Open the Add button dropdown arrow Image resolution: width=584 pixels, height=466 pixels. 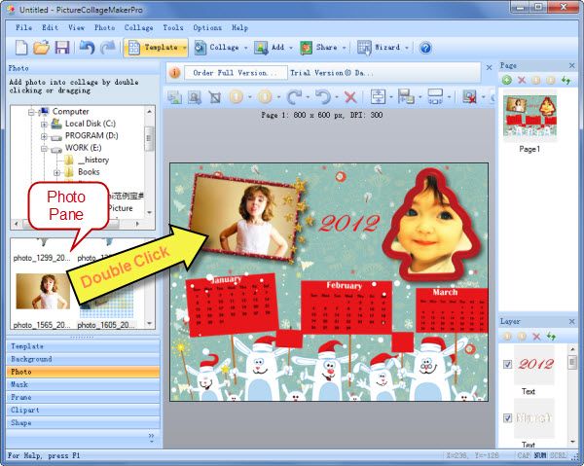click(x=291, y=48)
